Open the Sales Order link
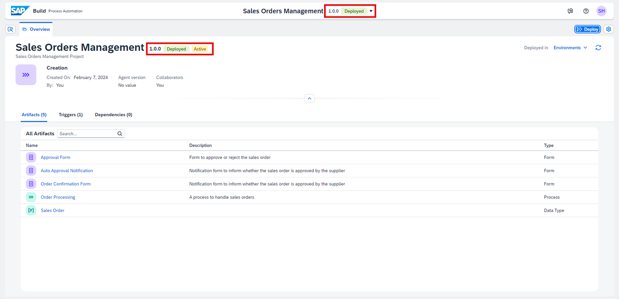 pyautogui.click(x=52, y=211)
